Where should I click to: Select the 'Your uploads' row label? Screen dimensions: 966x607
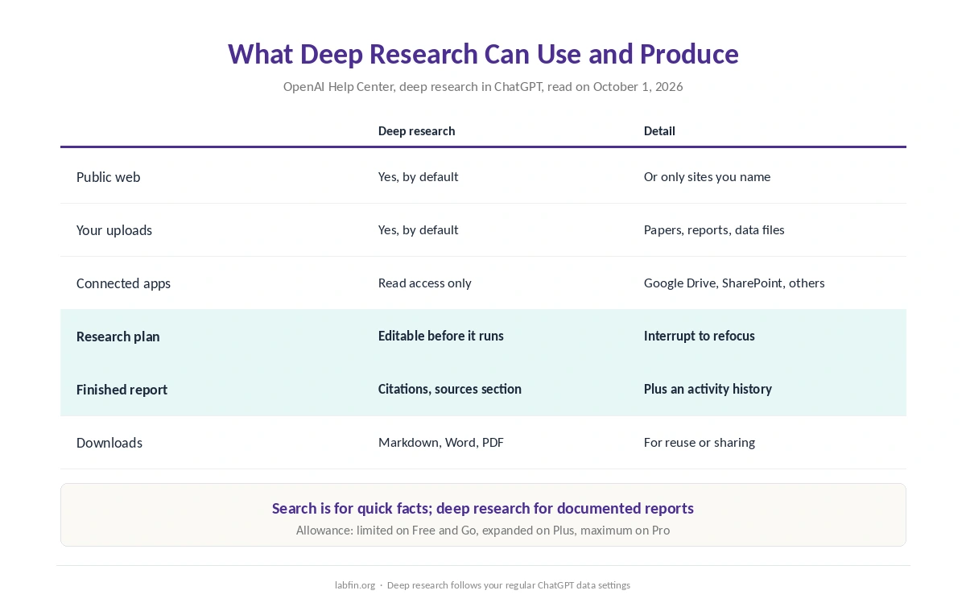[114, 230]
